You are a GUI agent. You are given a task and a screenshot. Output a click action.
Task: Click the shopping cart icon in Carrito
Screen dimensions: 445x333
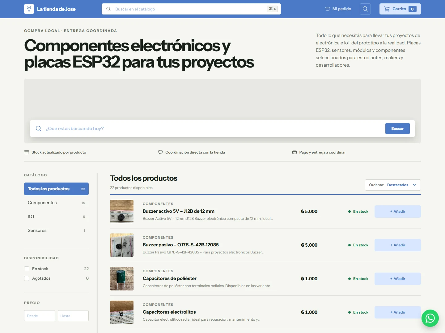coord(387,9)
